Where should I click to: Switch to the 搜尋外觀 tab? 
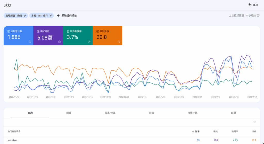tap(192, 113)
